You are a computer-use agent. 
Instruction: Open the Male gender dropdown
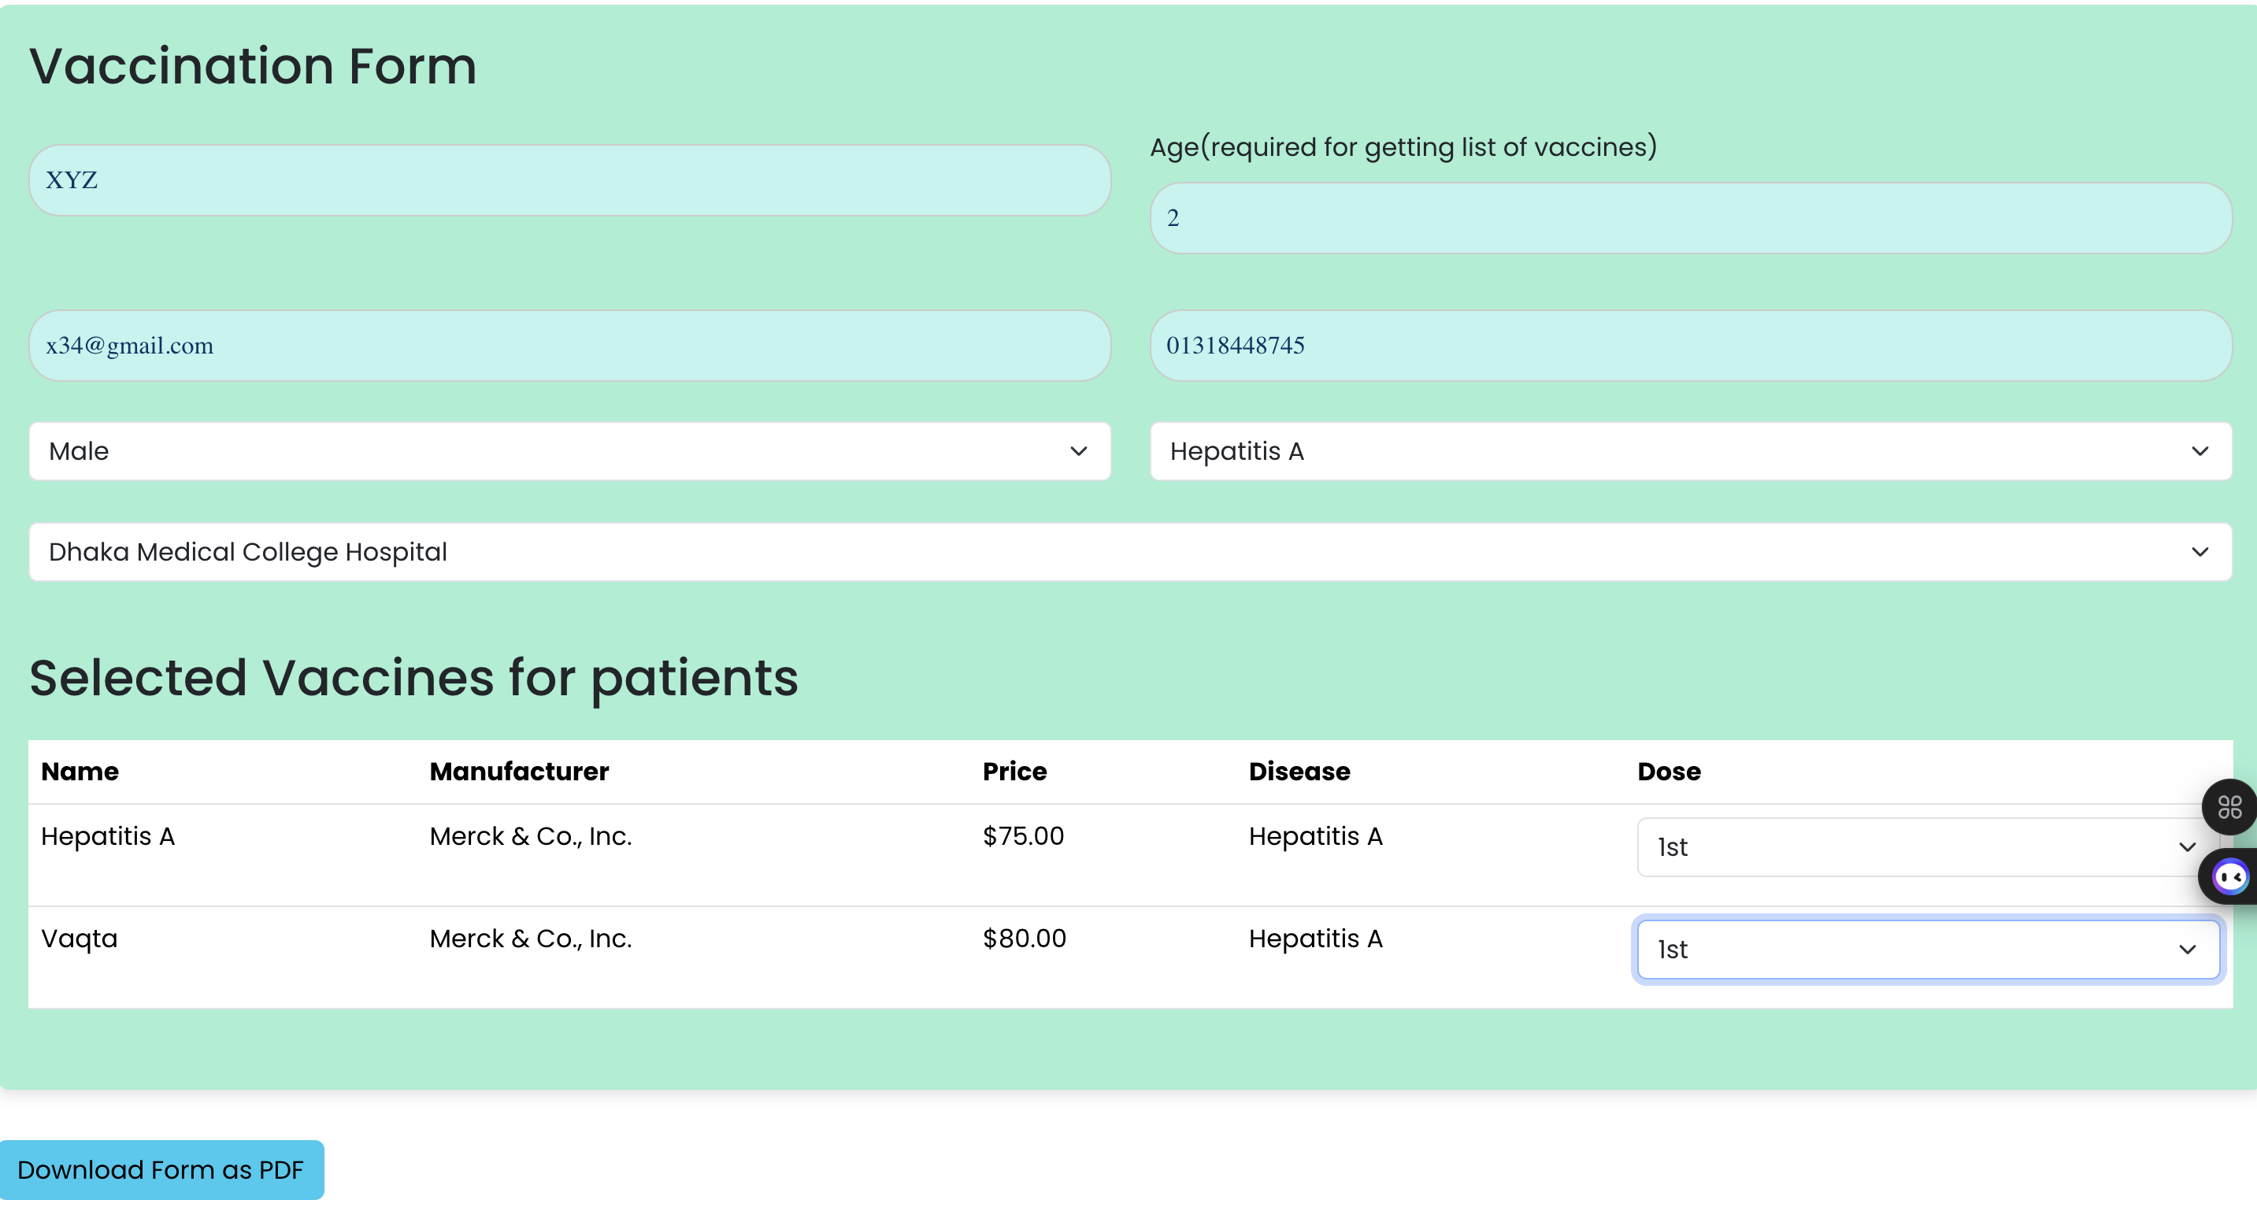pyautogui.click(x=569, y=451)
